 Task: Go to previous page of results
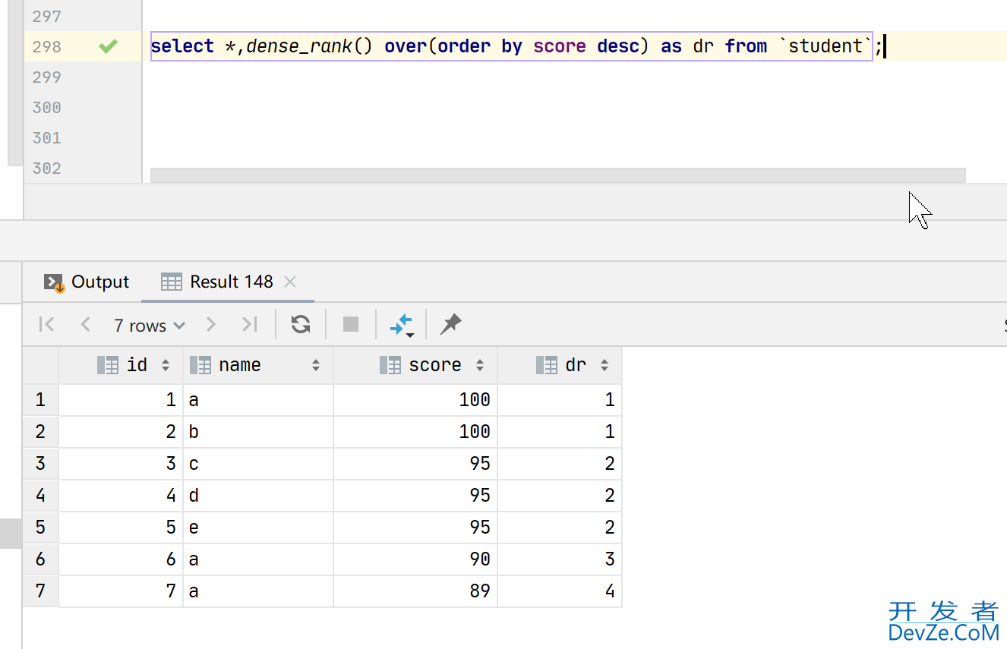[x=85, y=325]
